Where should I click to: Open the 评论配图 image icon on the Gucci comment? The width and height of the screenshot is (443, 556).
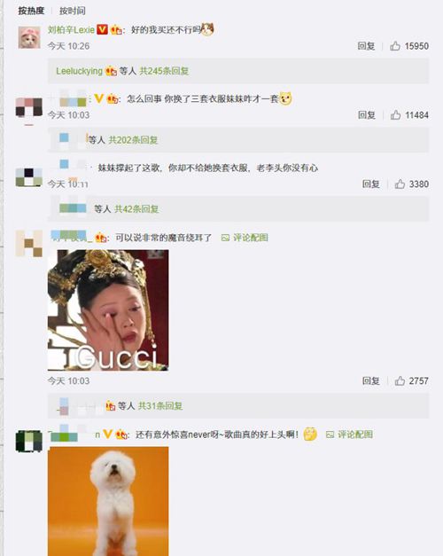coord(225,238)
